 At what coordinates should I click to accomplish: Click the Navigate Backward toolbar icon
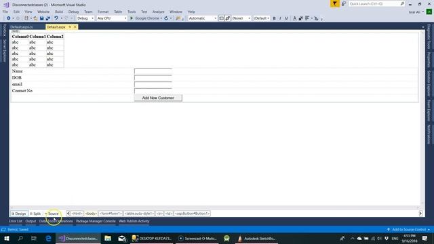(x=9, y=18)
